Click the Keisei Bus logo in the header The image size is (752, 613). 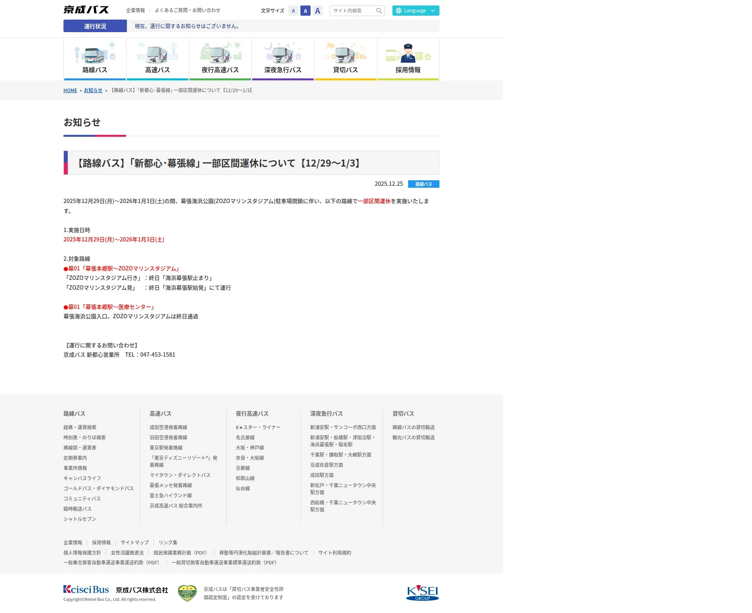point(86,10)
